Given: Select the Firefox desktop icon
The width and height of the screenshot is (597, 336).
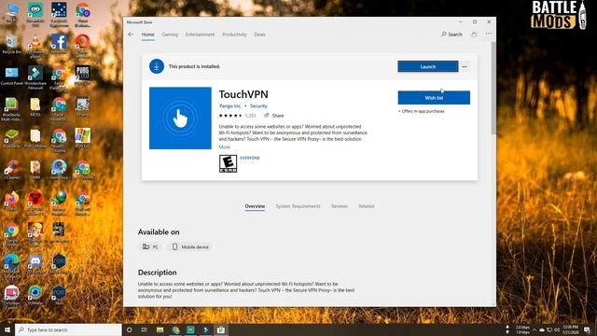Looking at the screenshot, I should pyautogui.click(x=11, y=201).
